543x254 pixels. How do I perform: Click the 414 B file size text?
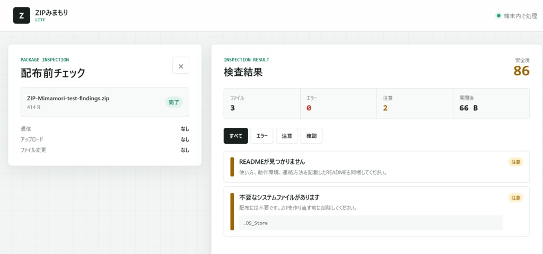click(x=33, y=108)
